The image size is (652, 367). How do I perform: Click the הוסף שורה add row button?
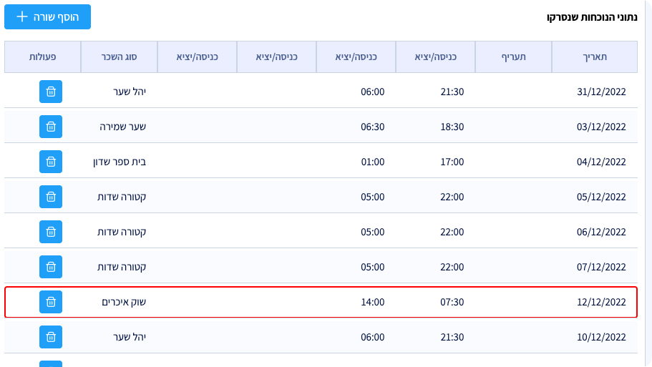[48, 16]
